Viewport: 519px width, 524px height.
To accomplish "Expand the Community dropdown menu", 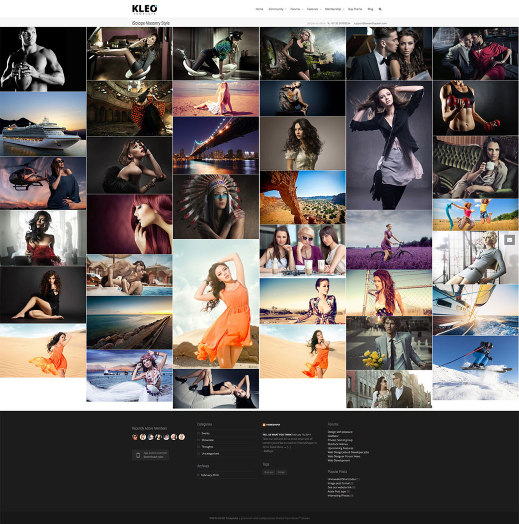I will click(277, 9).
